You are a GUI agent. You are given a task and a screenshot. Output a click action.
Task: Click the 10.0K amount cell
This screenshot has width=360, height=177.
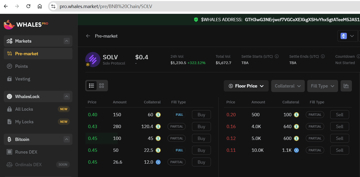[x=258, y=150]
